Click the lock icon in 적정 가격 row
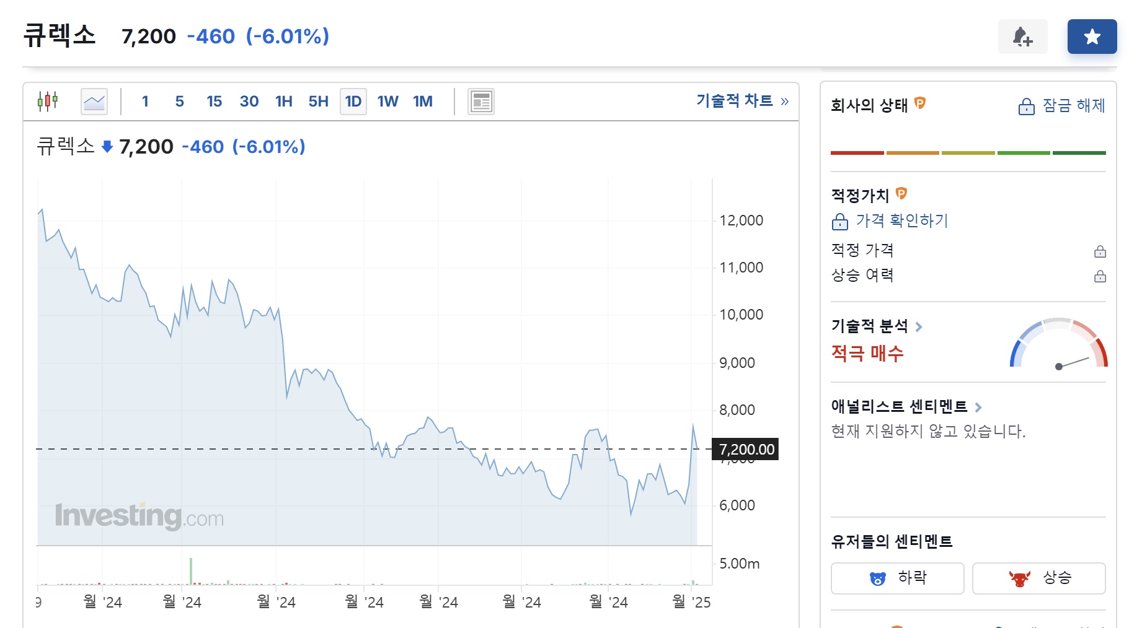The height and width of the screenshot is (628, 1142). pos(1100,251)
